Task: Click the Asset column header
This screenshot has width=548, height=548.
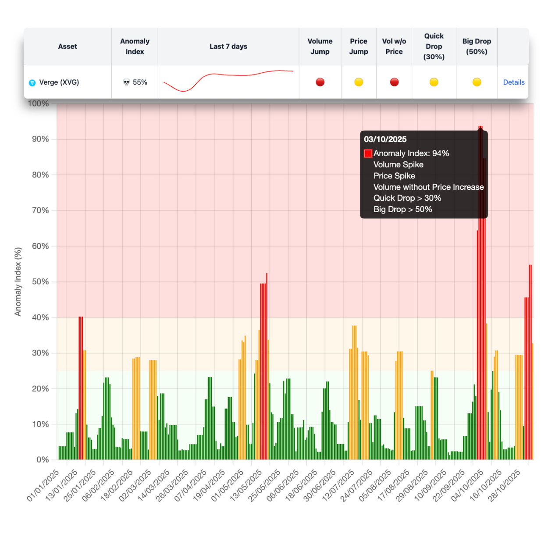Action: [68, 46]
